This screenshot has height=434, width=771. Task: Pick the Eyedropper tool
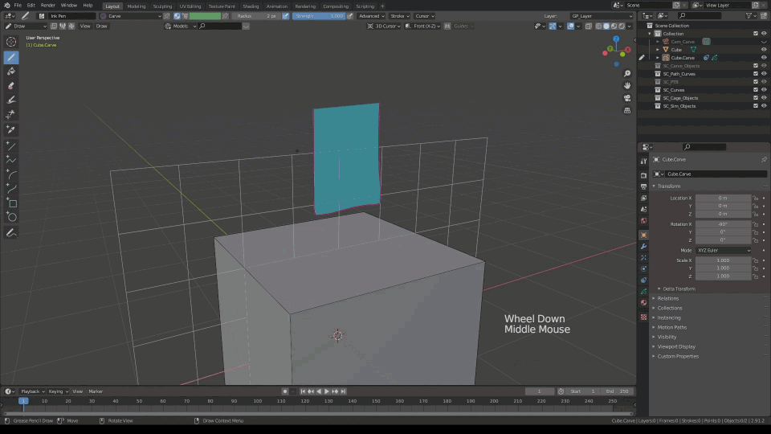click(11, 129)
